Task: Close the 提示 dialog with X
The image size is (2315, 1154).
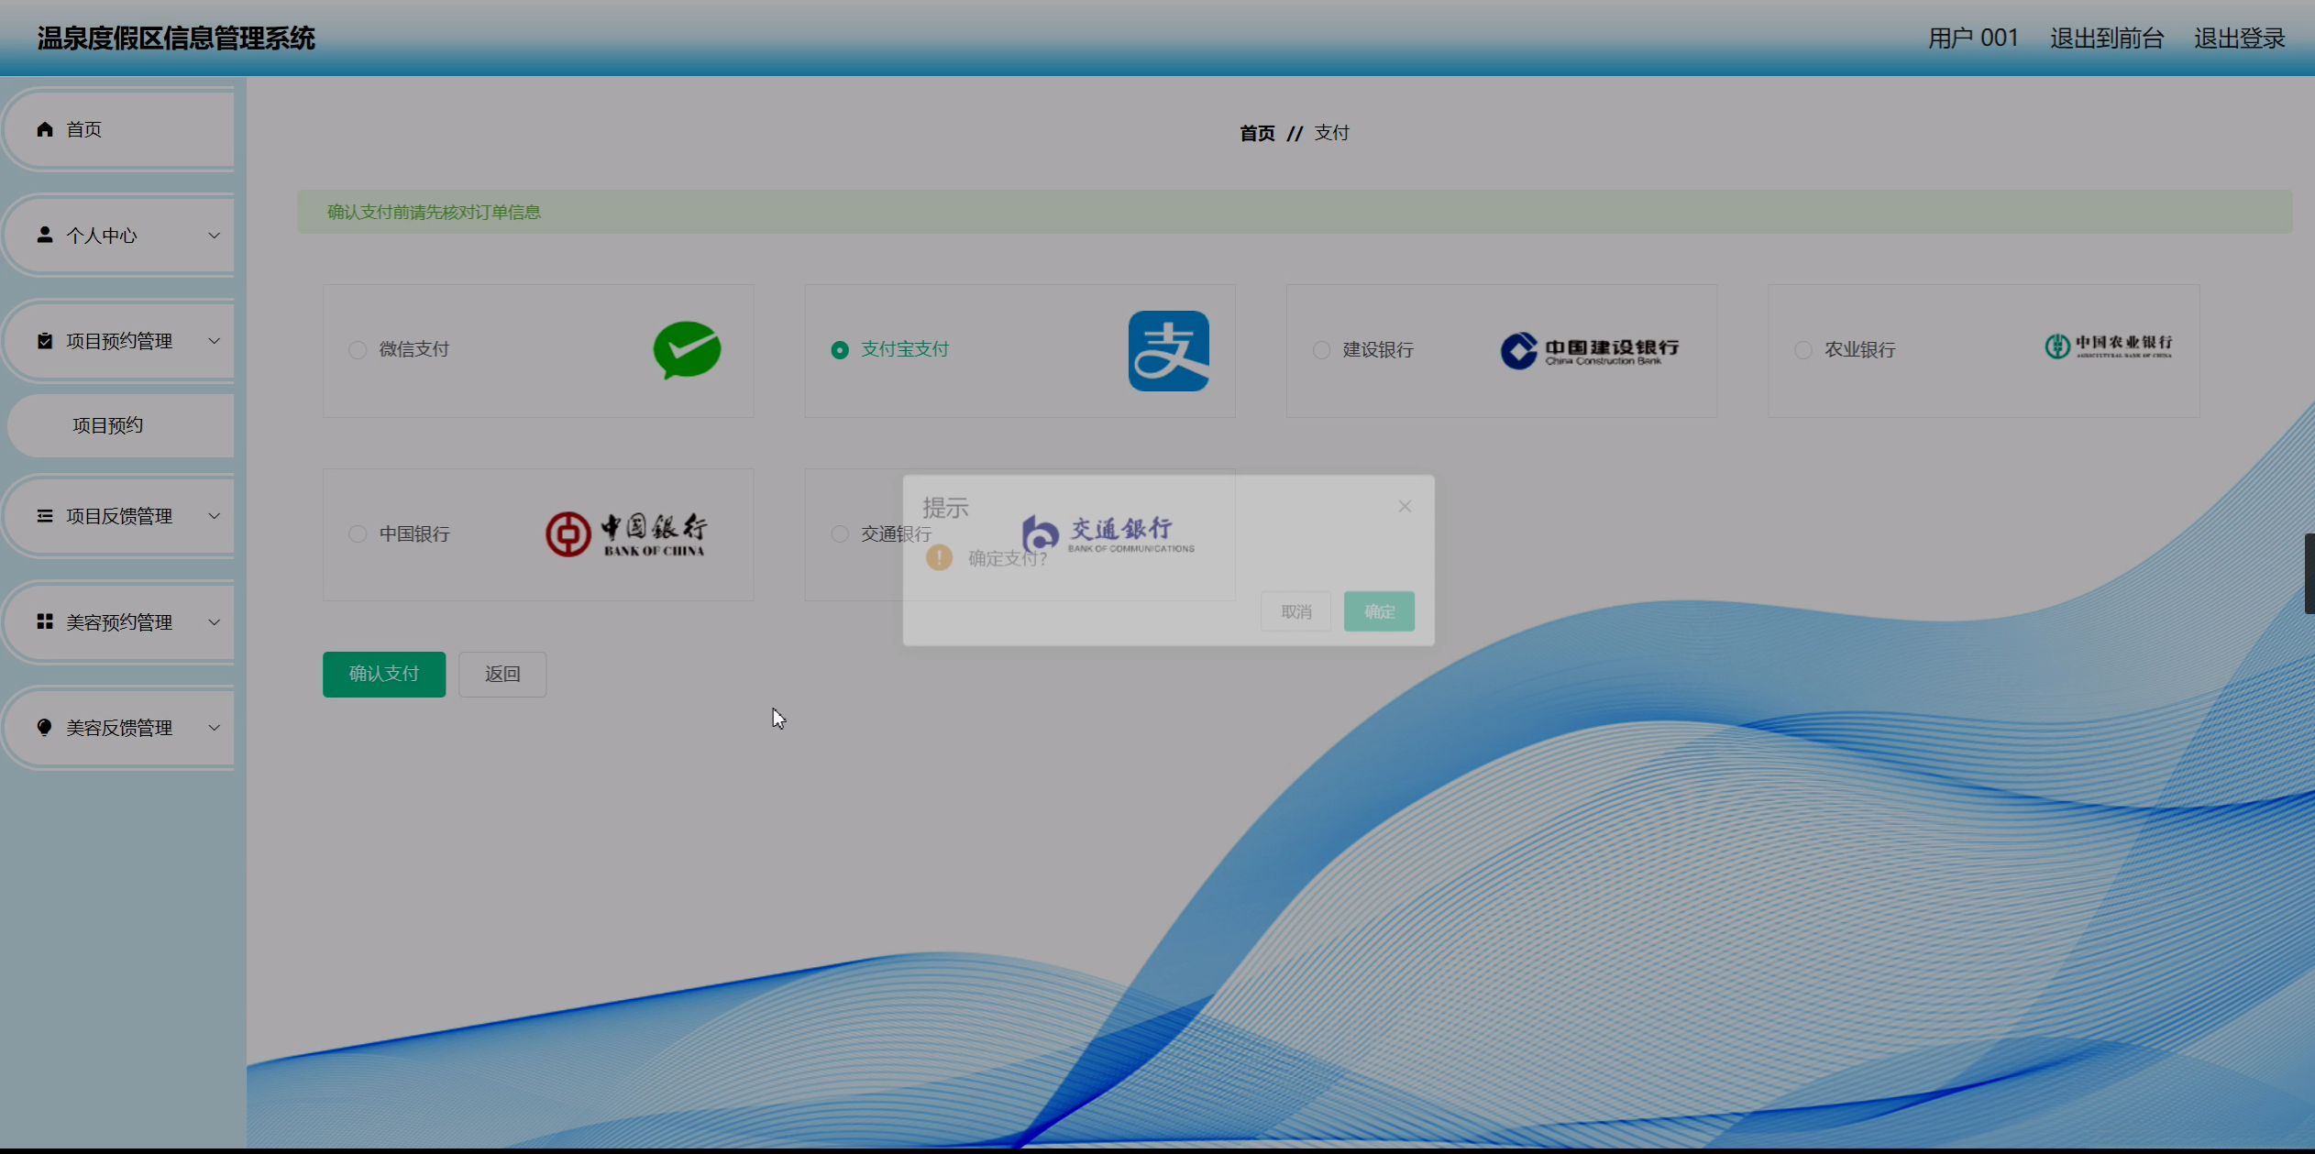Action: pos(1405,506)
